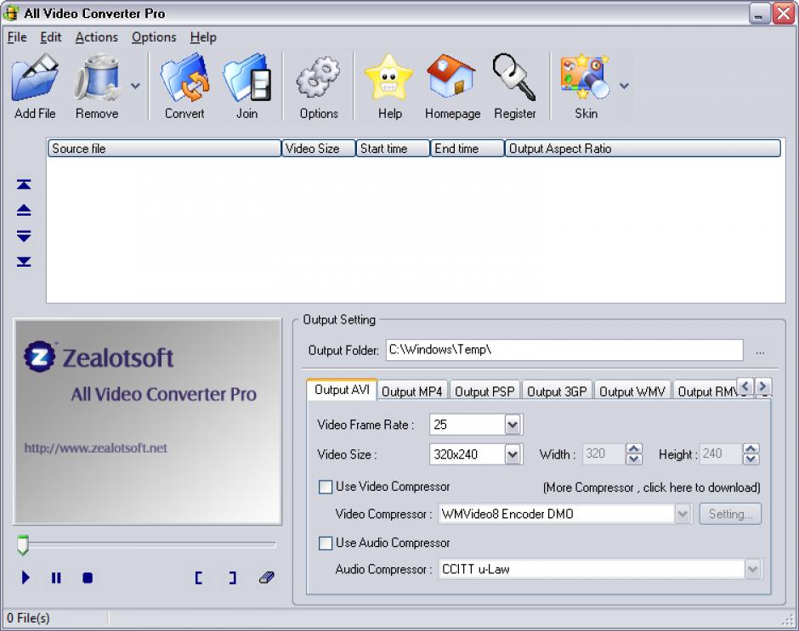
Task: Pause the preview playback
Action: (x=56, y=577)
